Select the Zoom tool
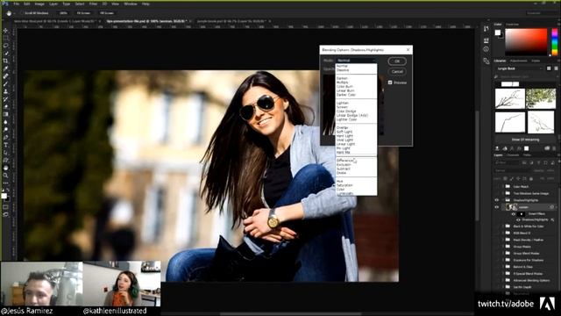This screenshot has height=316, width=561. coord(6,176)
